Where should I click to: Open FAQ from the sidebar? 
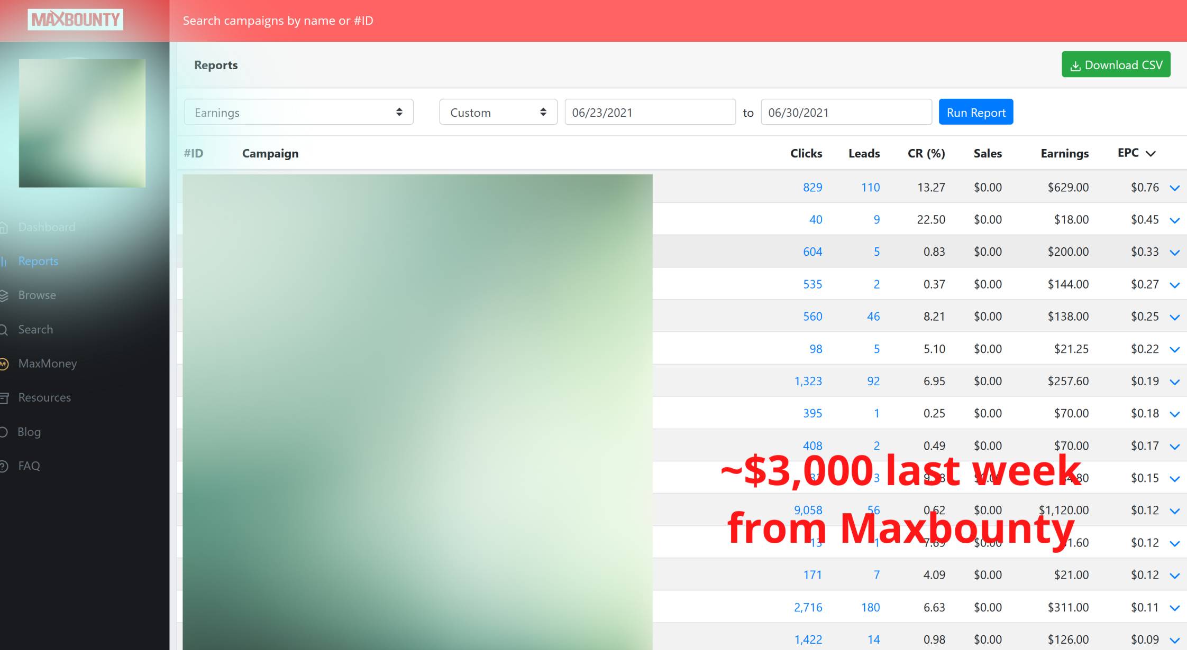(x=29, y=466)
